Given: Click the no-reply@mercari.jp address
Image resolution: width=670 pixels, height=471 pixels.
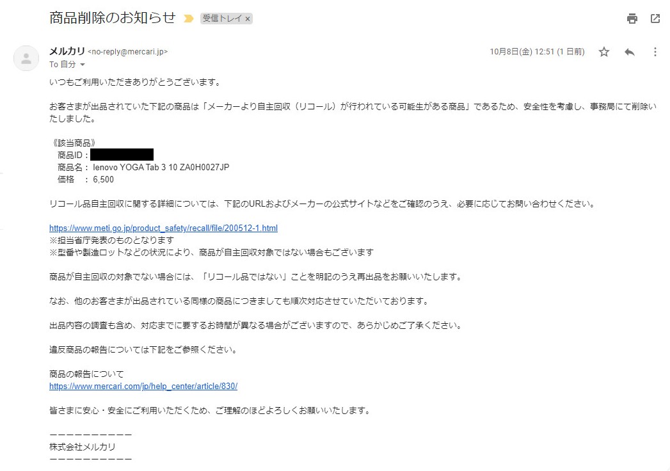Looking at the screenshot, I should [127, 52].
